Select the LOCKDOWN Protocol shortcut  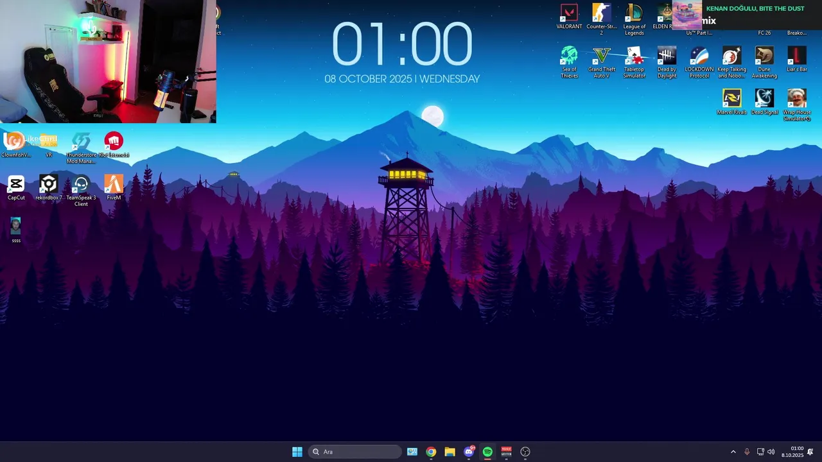click(699, 62)
